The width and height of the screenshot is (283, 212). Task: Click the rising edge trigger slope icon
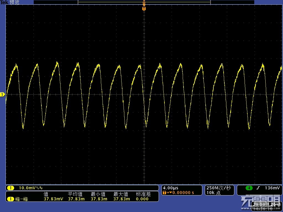click(258, 188)
